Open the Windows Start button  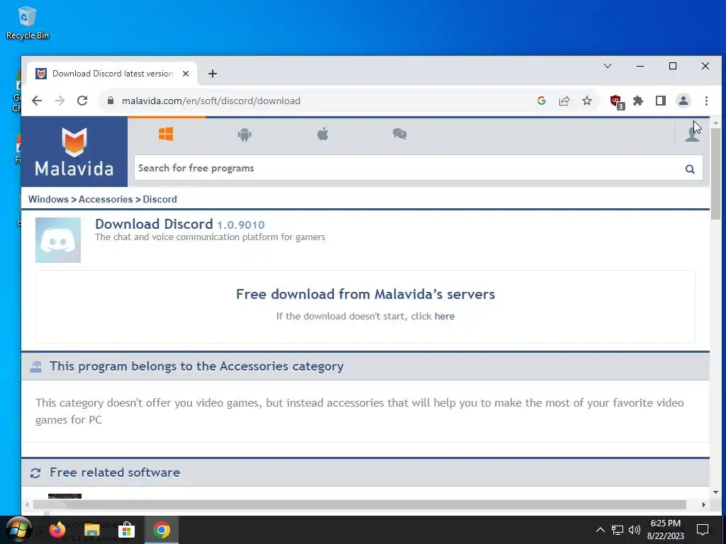pos(18,530)
